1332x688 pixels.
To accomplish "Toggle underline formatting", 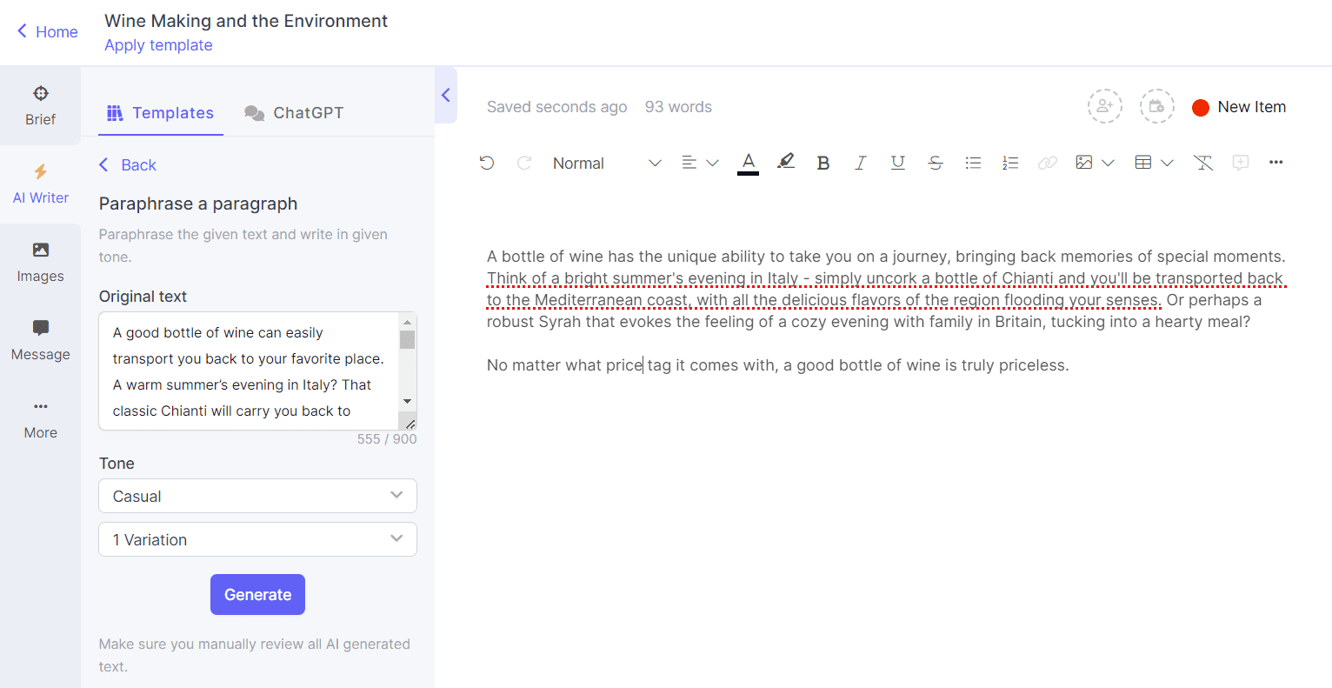I will (898, 163).
